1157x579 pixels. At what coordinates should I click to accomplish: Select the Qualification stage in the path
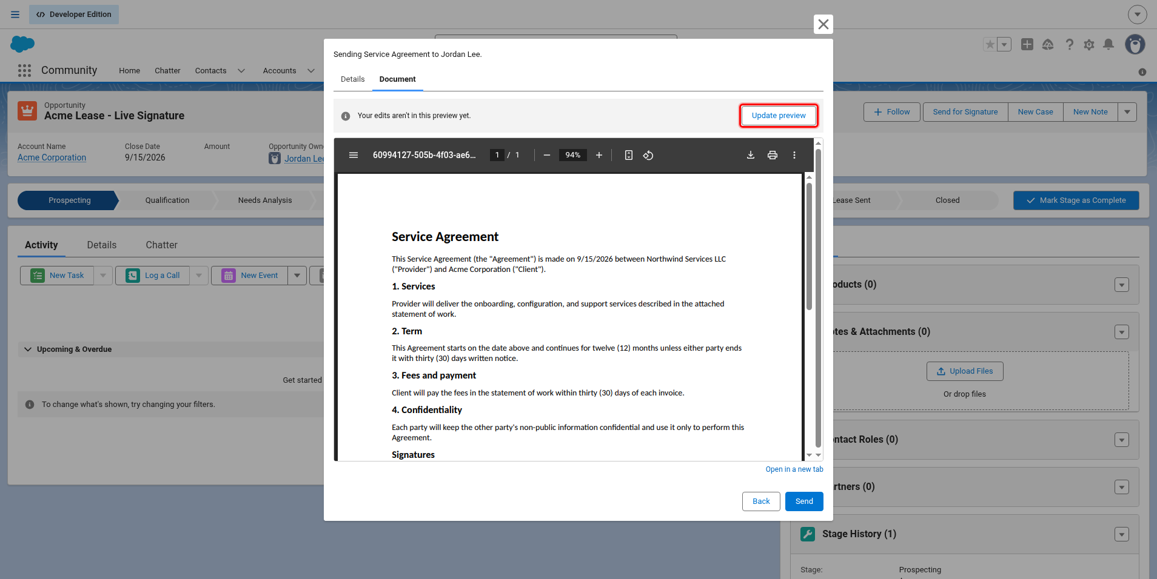pyautogui.click(x=167, y=200)
